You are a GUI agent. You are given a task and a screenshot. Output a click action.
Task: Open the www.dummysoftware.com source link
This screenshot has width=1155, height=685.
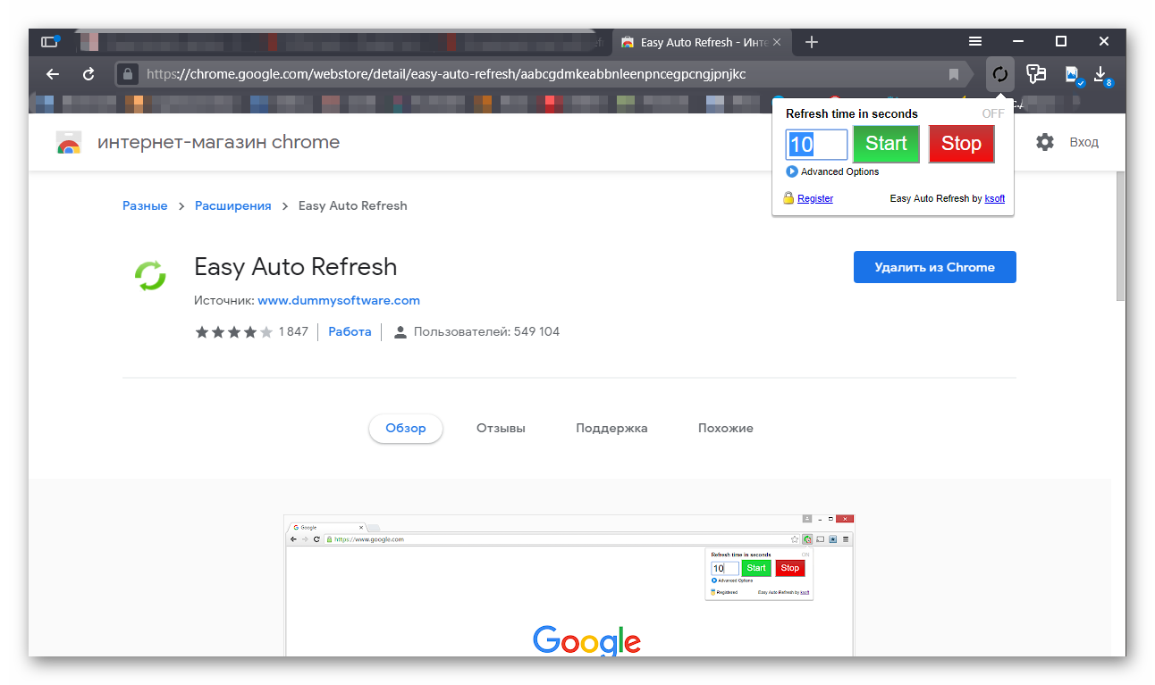tap(339, 300)
